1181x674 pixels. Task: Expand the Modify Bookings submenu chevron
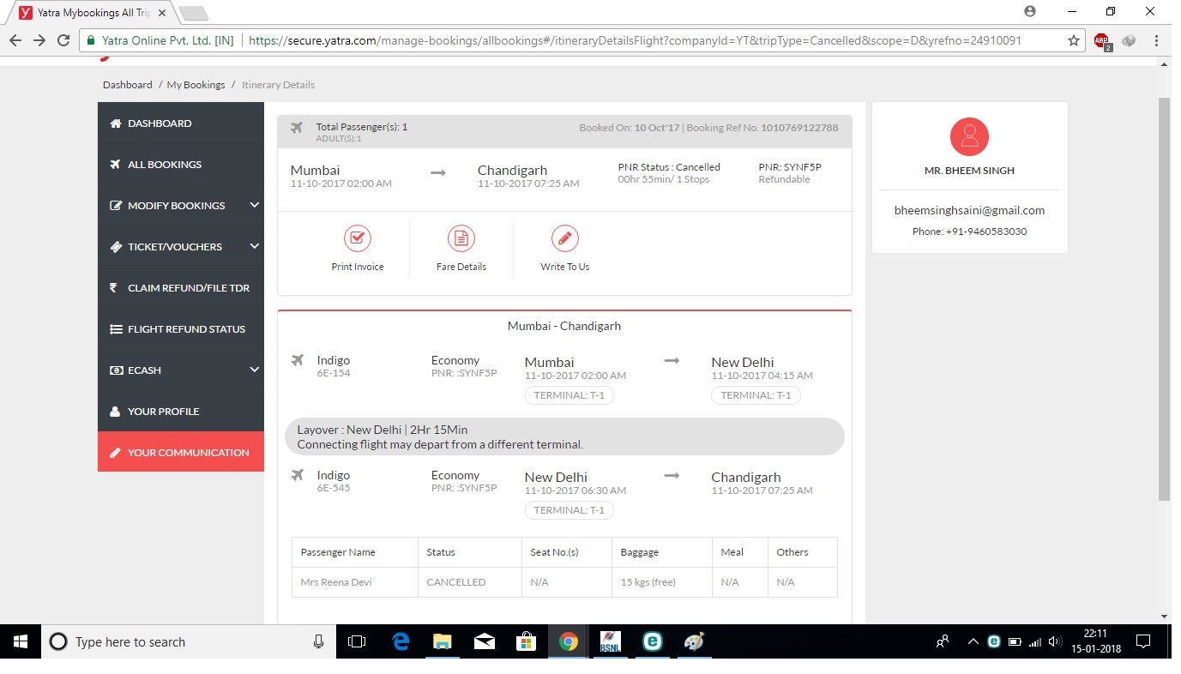coord(254,205)
